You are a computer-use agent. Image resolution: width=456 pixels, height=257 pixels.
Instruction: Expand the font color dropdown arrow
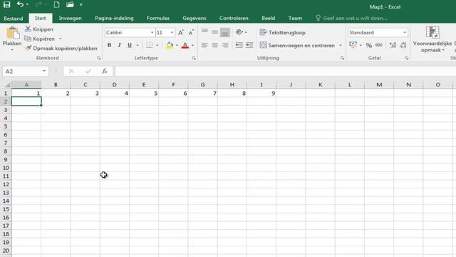click(192, 45)
